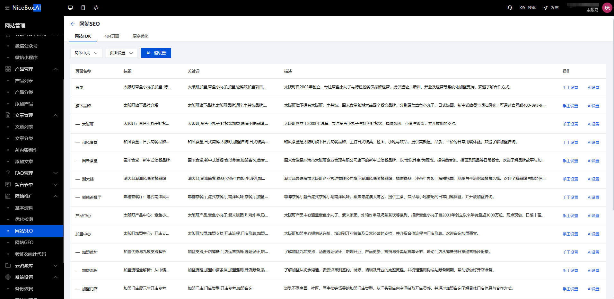This screenshot has width=614, height=299.
Task: Click the 产品管理 grid icon
Action: click(8, 69)
